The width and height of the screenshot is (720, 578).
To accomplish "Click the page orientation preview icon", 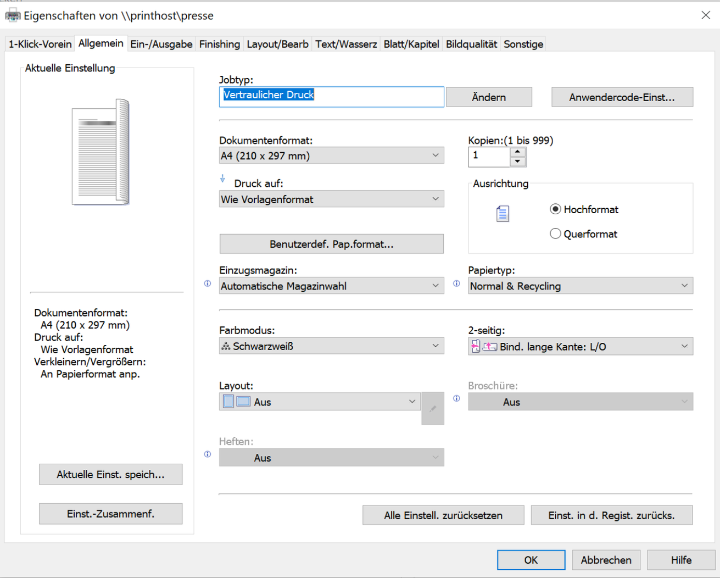I will pyautogui.click(x=503, y=214).
